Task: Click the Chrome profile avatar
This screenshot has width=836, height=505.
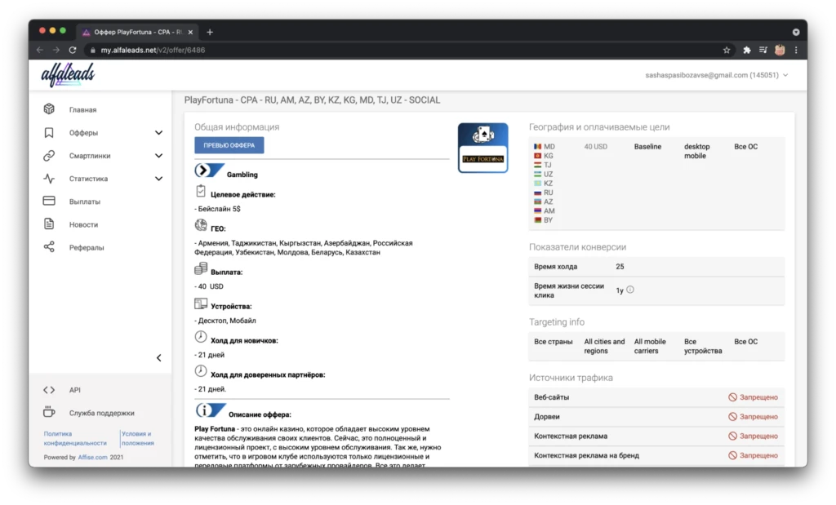Action: coord(780,50)
